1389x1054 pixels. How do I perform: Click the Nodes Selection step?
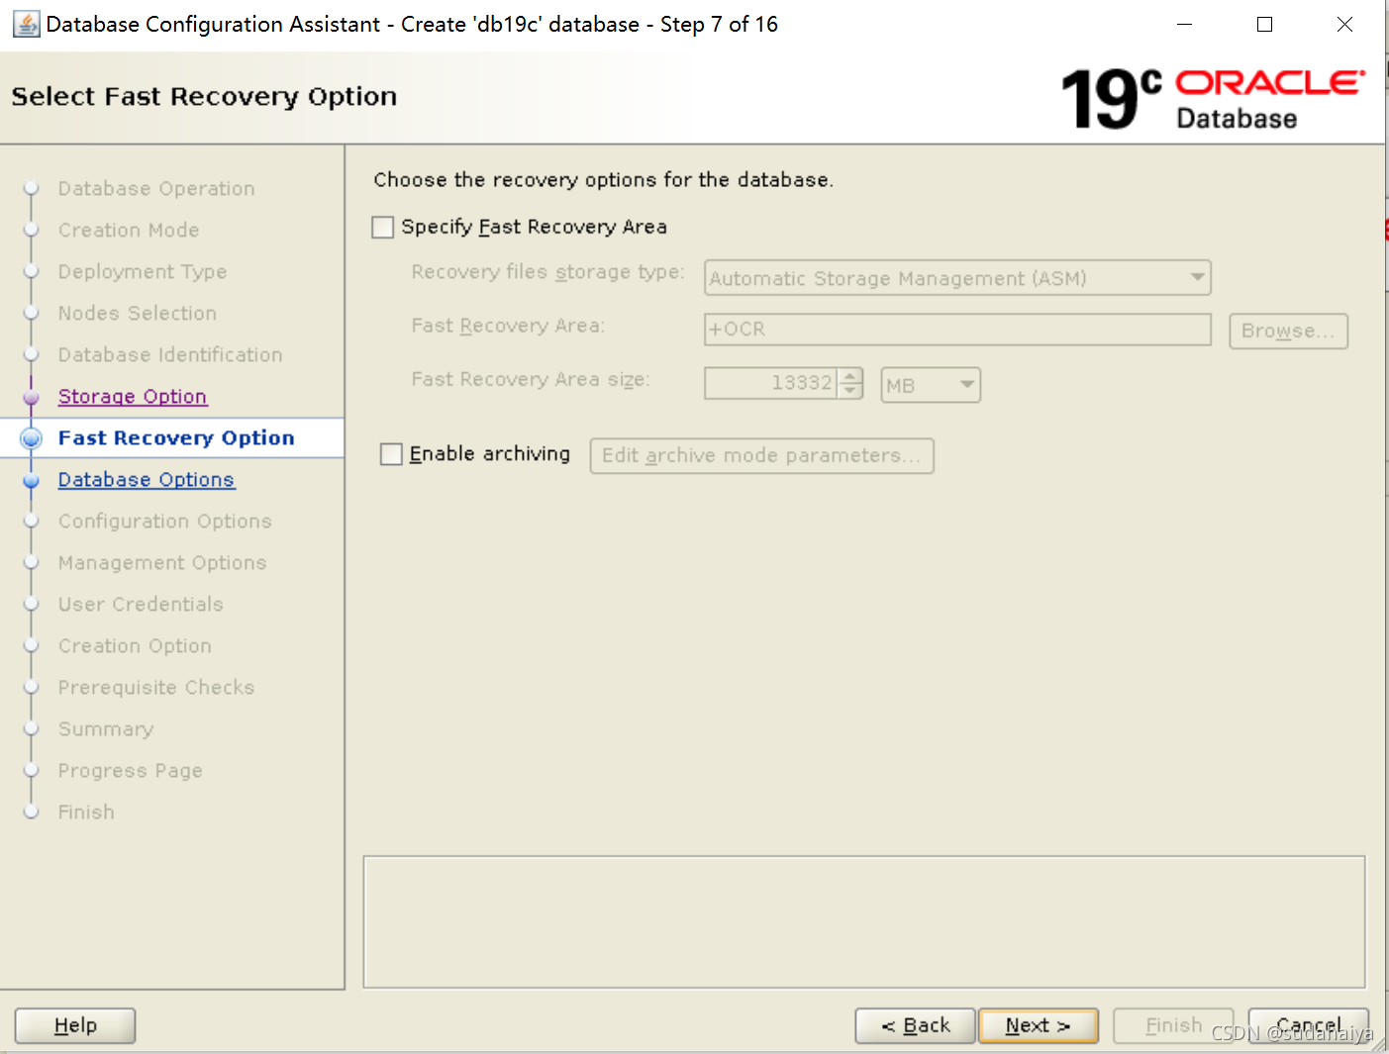[137, 313]
